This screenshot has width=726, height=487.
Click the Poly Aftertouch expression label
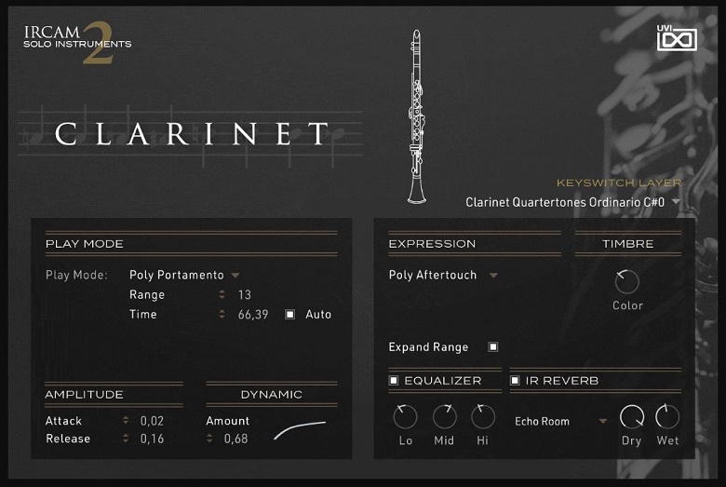[x=433, y=276]
